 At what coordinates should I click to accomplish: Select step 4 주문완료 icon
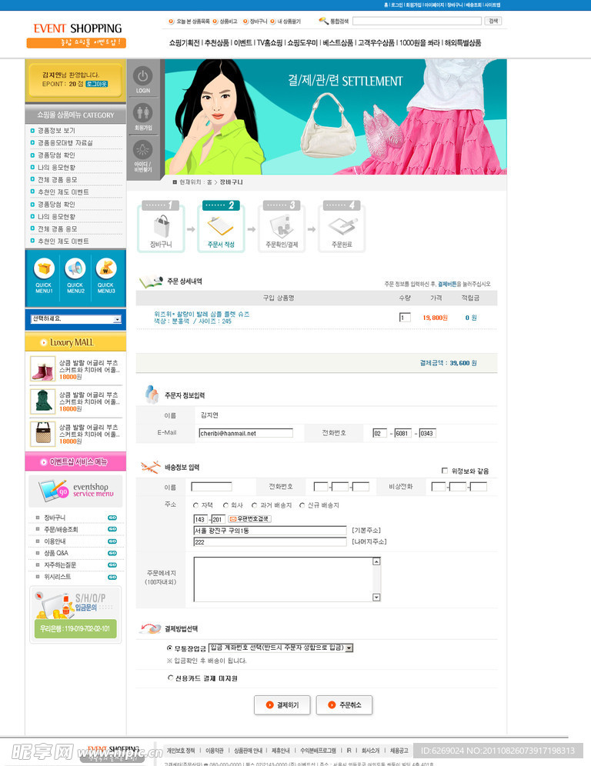coord(342,226)
